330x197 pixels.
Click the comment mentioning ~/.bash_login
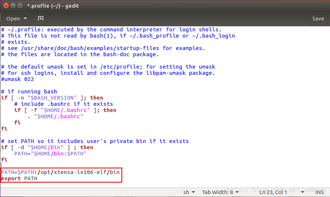coord(118,36)
